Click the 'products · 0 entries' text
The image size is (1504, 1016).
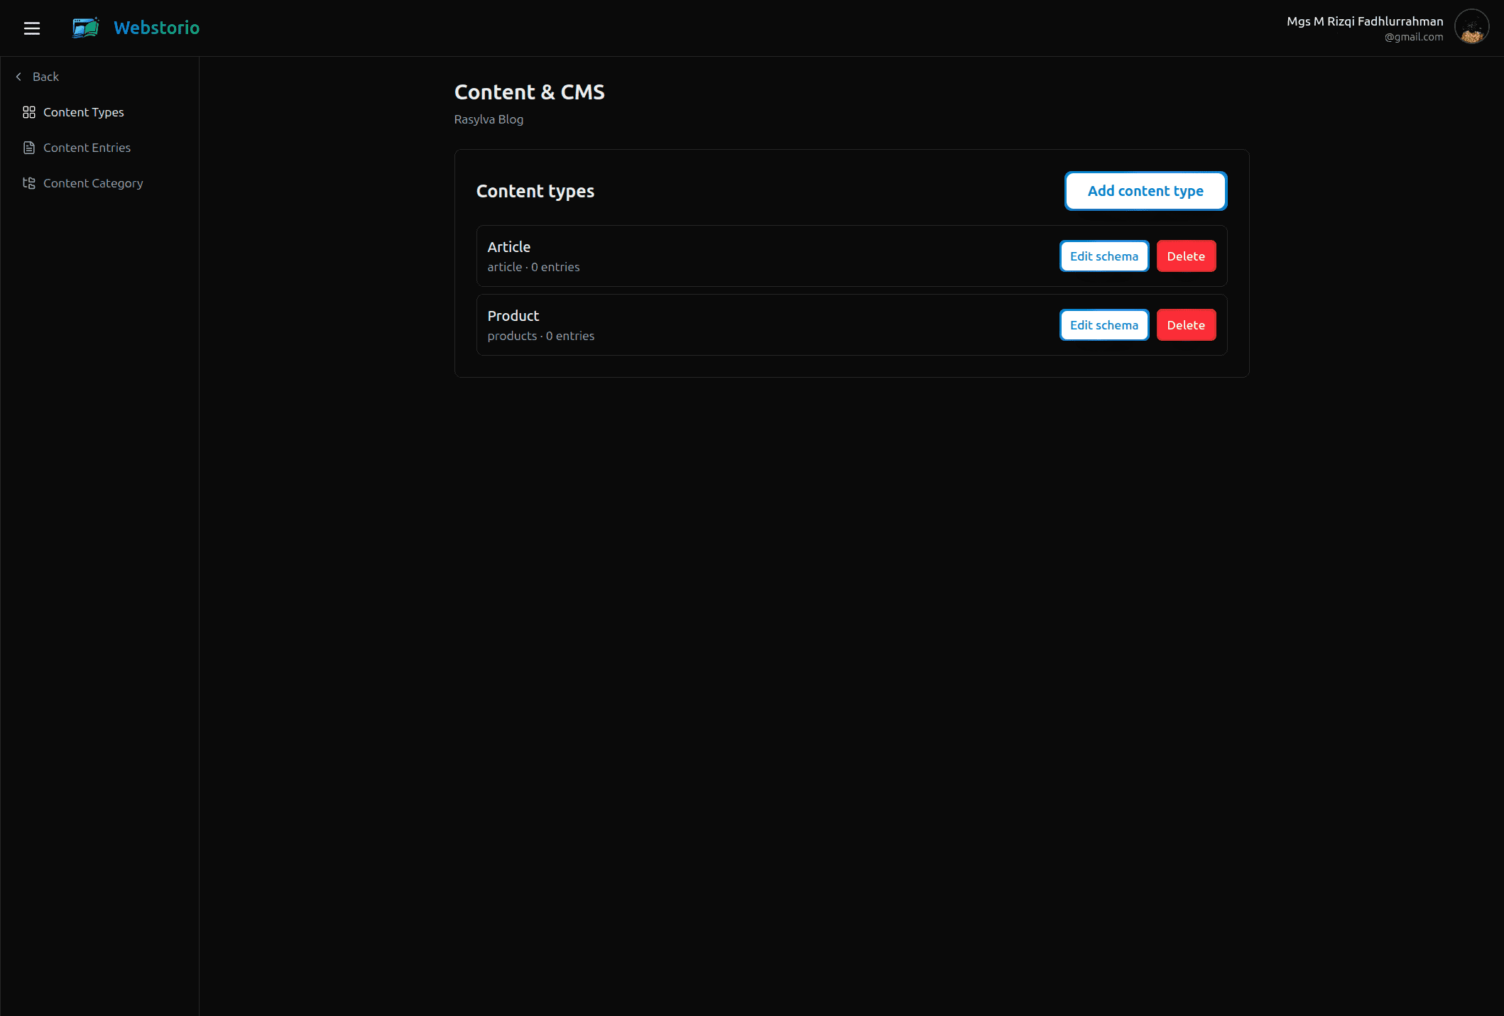(540, 336)
